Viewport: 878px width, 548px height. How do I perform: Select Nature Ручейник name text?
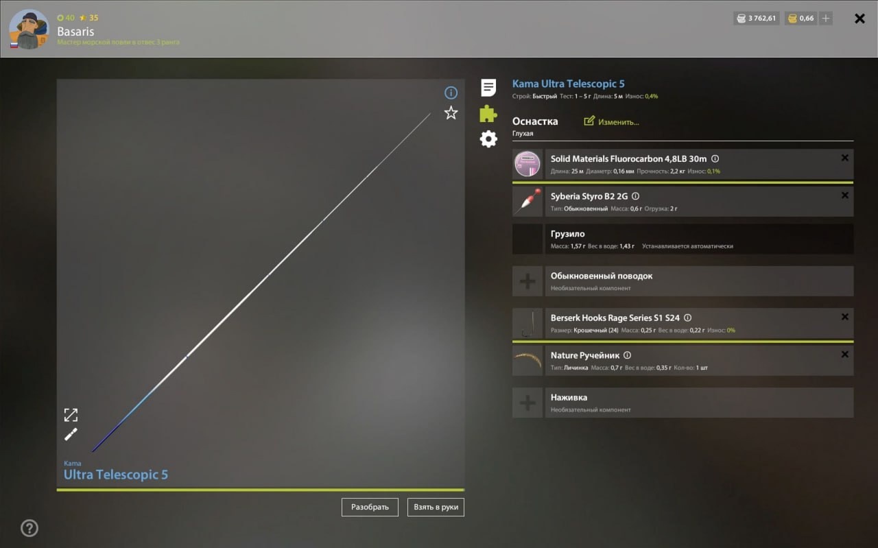point(585,355)
